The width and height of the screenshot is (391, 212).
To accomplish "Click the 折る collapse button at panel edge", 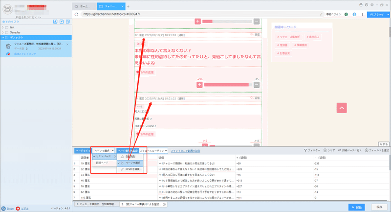I will (384, 144).
